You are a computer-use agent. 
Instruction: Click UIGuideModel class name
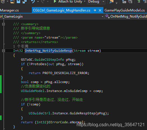tap(32, 91)
